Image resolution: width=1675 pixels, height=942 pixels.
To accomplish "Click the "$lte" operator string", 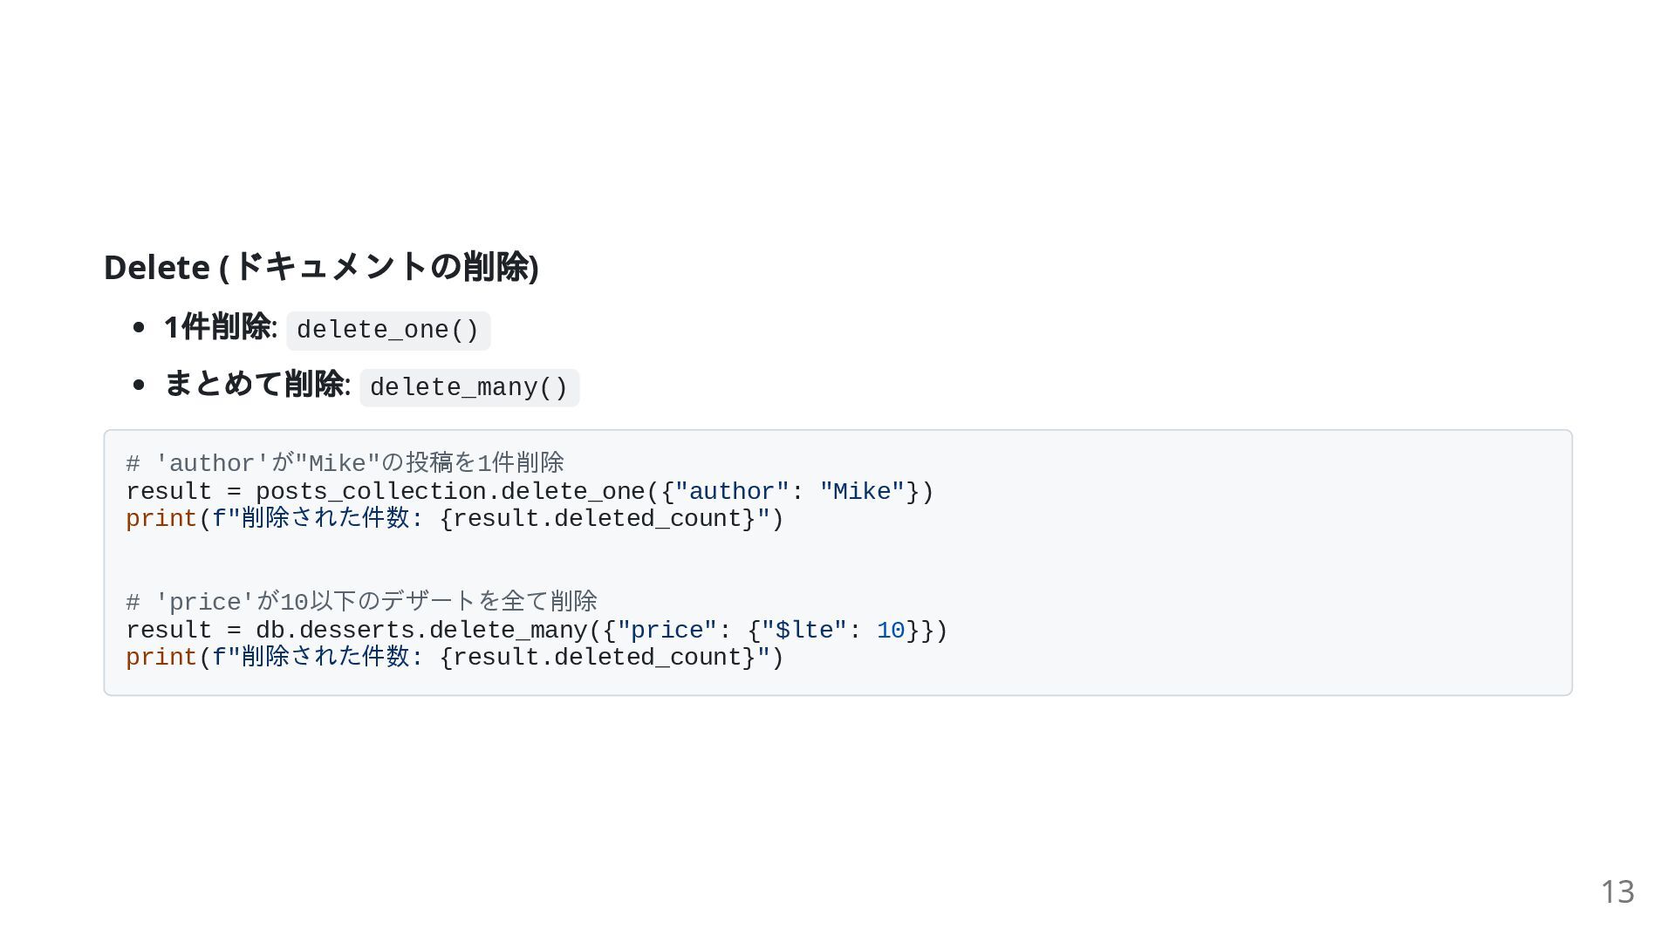I will [x=803, y=631].
